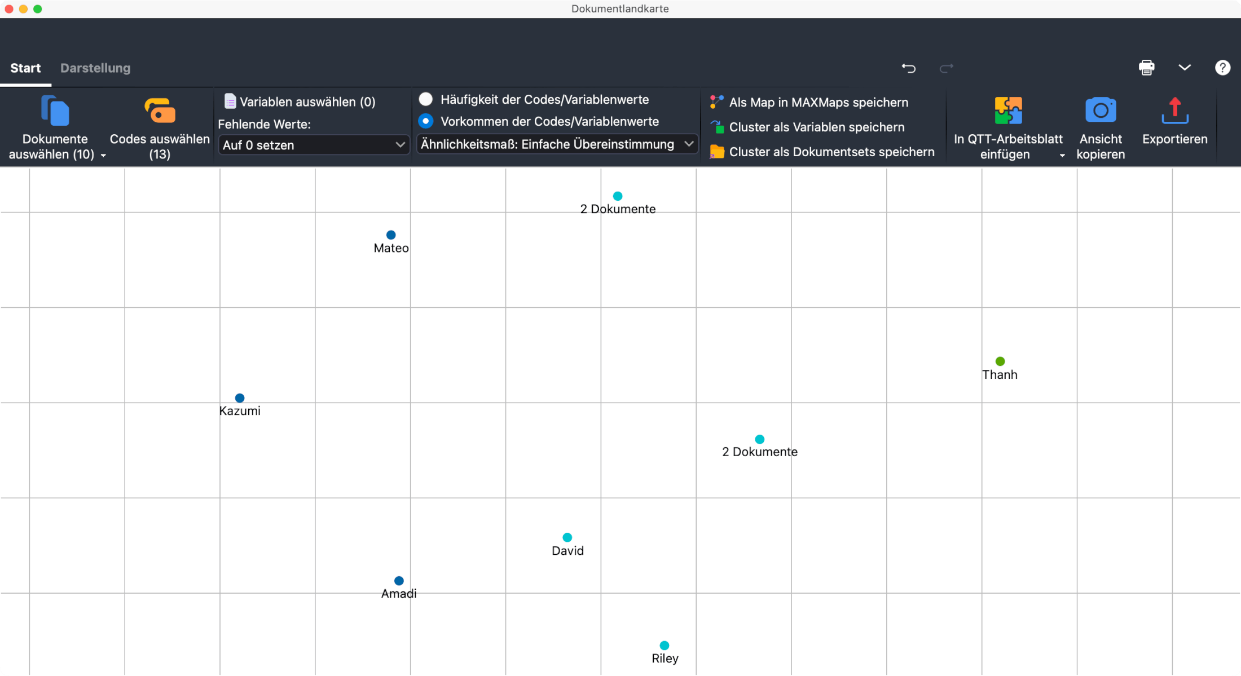Expand chevron menu next to print icon
This screenshot has width=1241, height=676.
(1184, 68)
